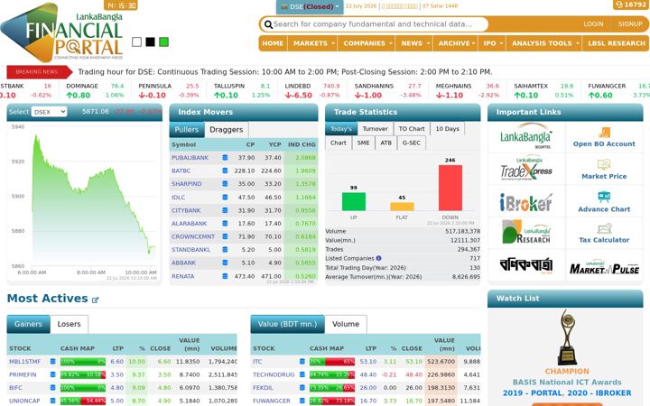The height and width of the screenshot is (406, 650).
Task: Open Most Actives external link icon
Action: coord(95,300)
